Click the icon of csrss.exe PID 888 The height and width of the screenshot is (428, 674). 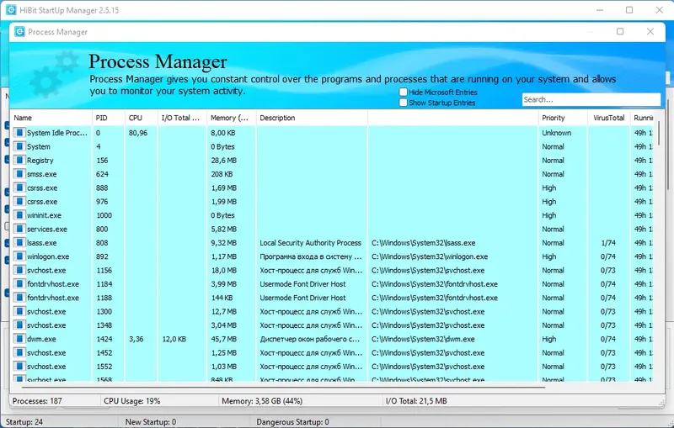click(19, 188)
